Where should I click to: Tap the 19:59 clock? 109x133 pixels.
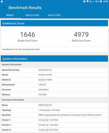(105, 2)
